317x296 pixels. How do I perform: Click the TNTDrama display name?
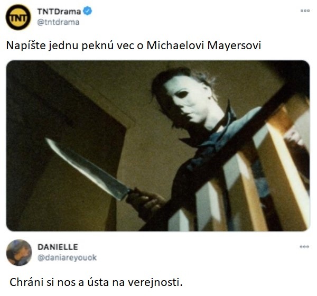[59, 12]
